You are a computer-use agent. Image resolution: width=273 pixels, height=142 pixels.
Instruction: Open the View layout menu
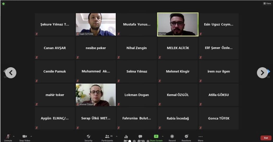click(267, 3)
